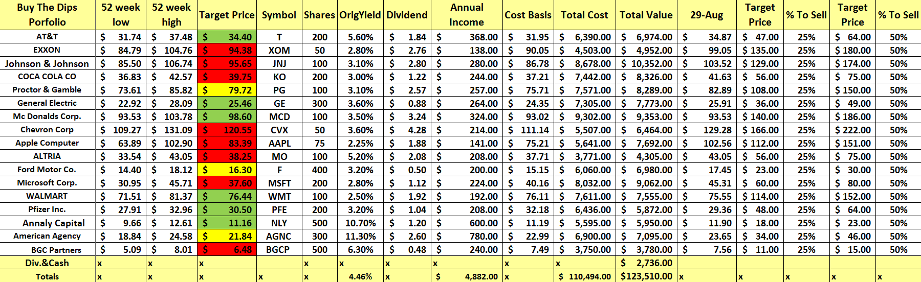Click the 10,352.00 total value cell
Screen dimensions: 921x282
[x=646, y=63]
